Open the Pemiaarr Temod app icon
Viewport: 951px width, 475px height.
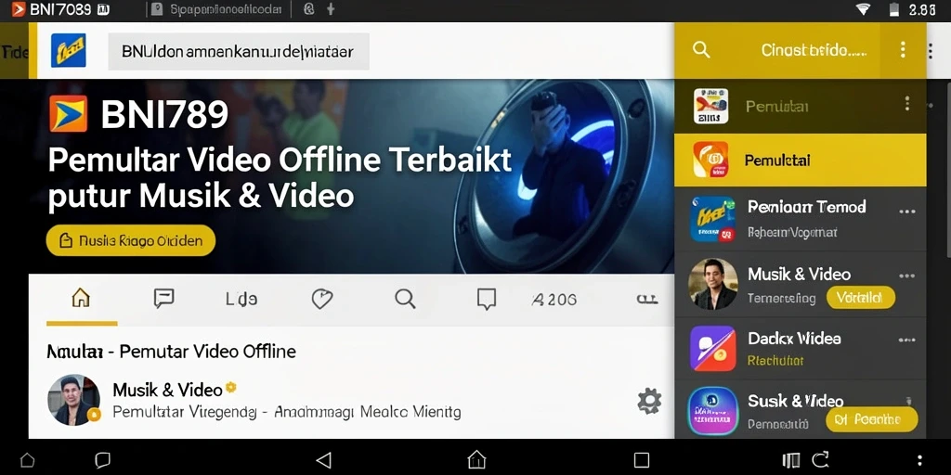coord(712,219)
